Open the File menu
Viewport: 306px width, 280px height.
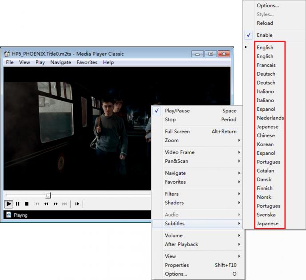click(10, 62)
